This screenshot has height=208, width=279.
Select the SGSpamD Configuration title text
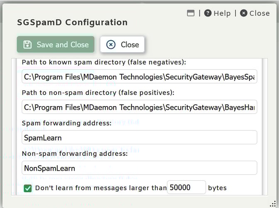[72, 22]
